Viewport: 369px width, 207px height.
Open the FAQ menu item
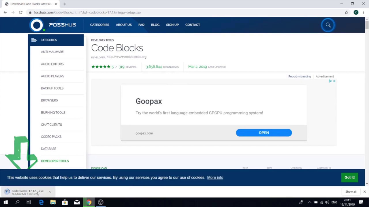141,25
